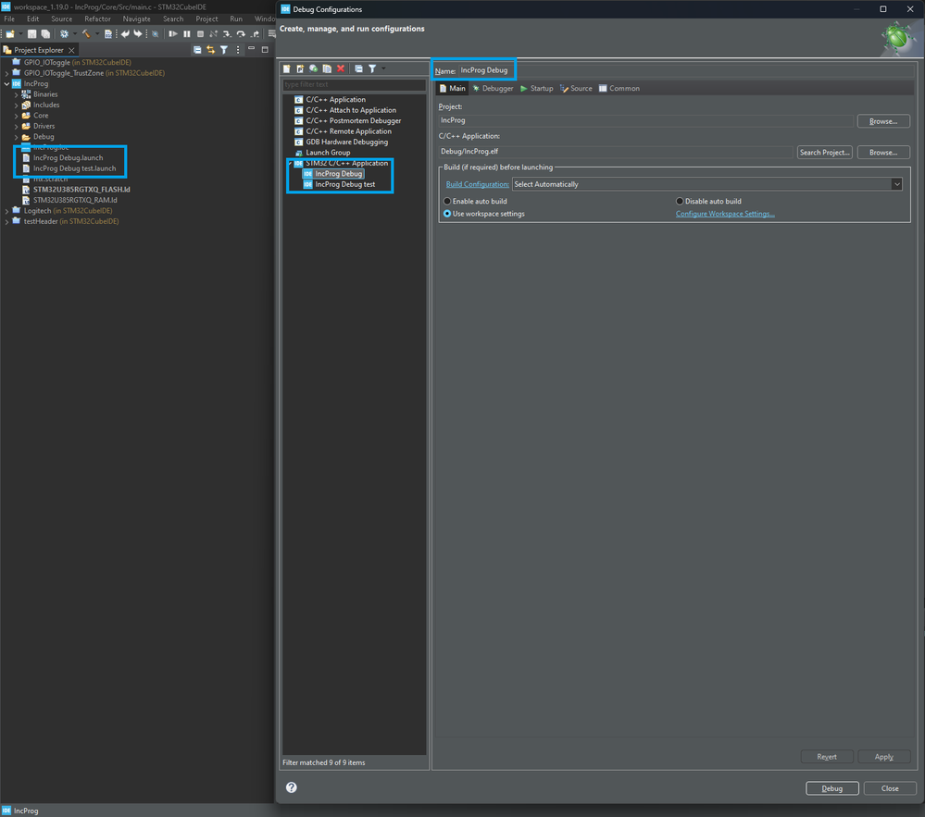
Task: Click the Suspend pause icon
Action: [186, 34]
